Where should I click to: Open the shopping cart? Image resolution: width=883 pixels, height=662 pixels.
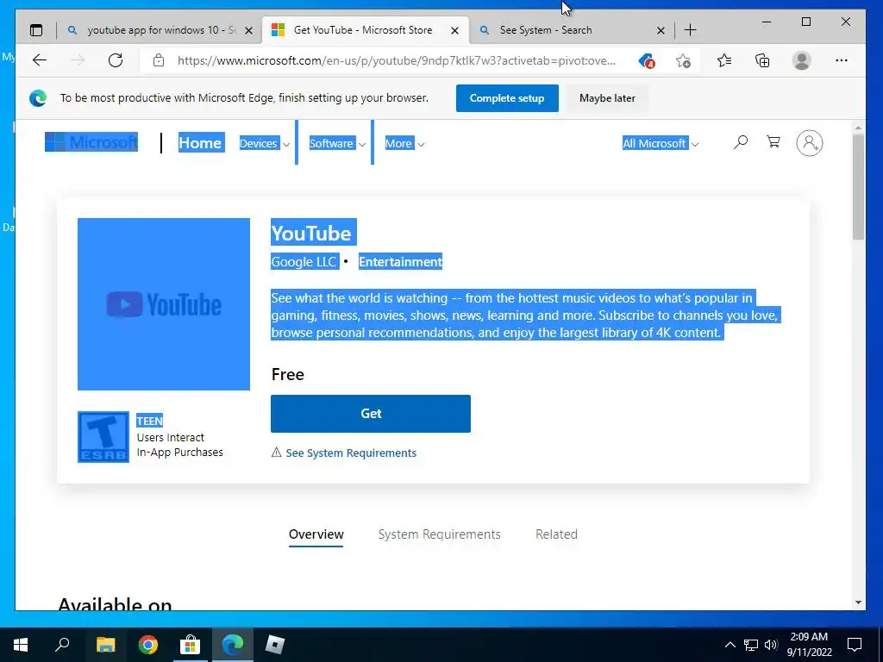point(773,142)
